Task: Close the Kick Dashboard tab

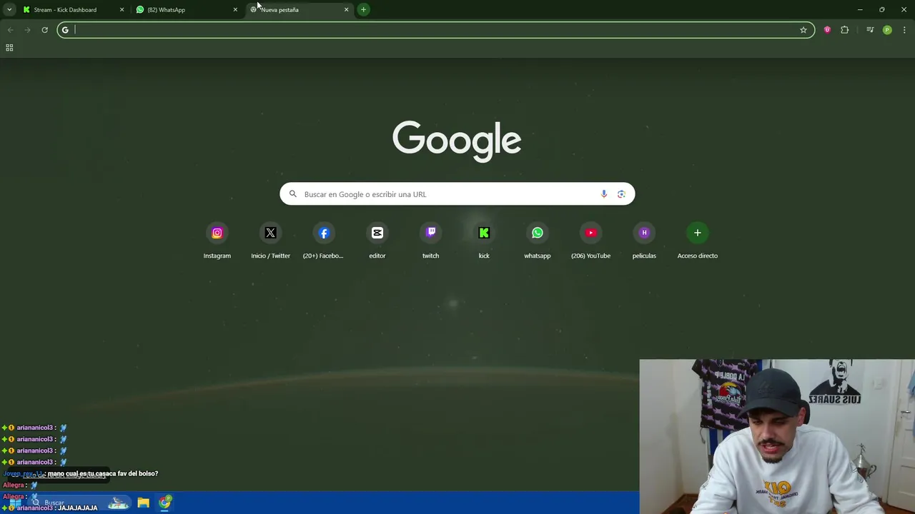Action: [122, 10]
